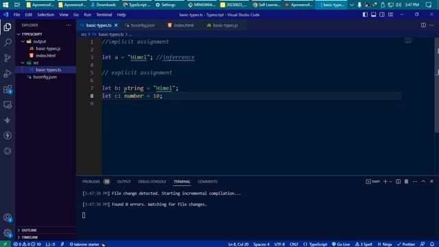This screenshot has width=439, height=247.
Task: Click tabnine starter in status bar
Action: [87, 244]
